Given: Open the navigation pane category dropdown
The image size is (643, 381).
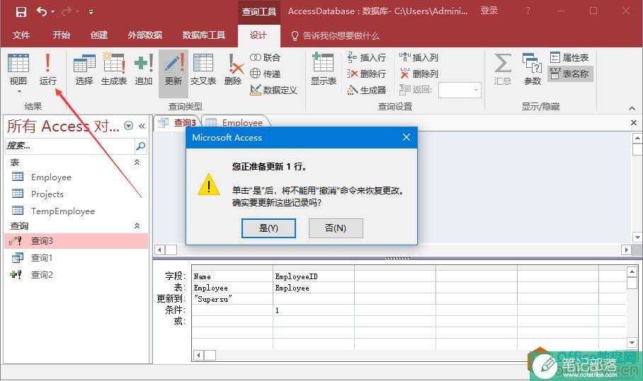Looking at the screenshot, I should 128,126.
